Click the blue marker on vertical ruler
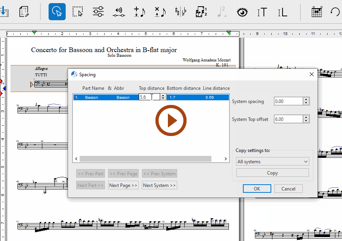Viewport: 342px width, 241px height. [x=4, y=88]
